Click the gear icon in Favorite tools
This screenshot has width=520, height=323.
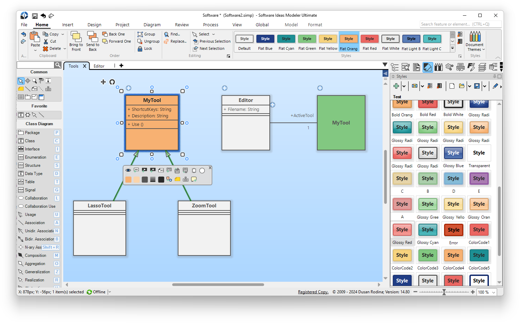28,115
